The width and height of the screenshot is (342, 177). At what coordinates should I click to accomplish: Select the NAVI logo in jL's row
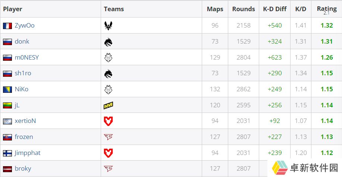108,105
